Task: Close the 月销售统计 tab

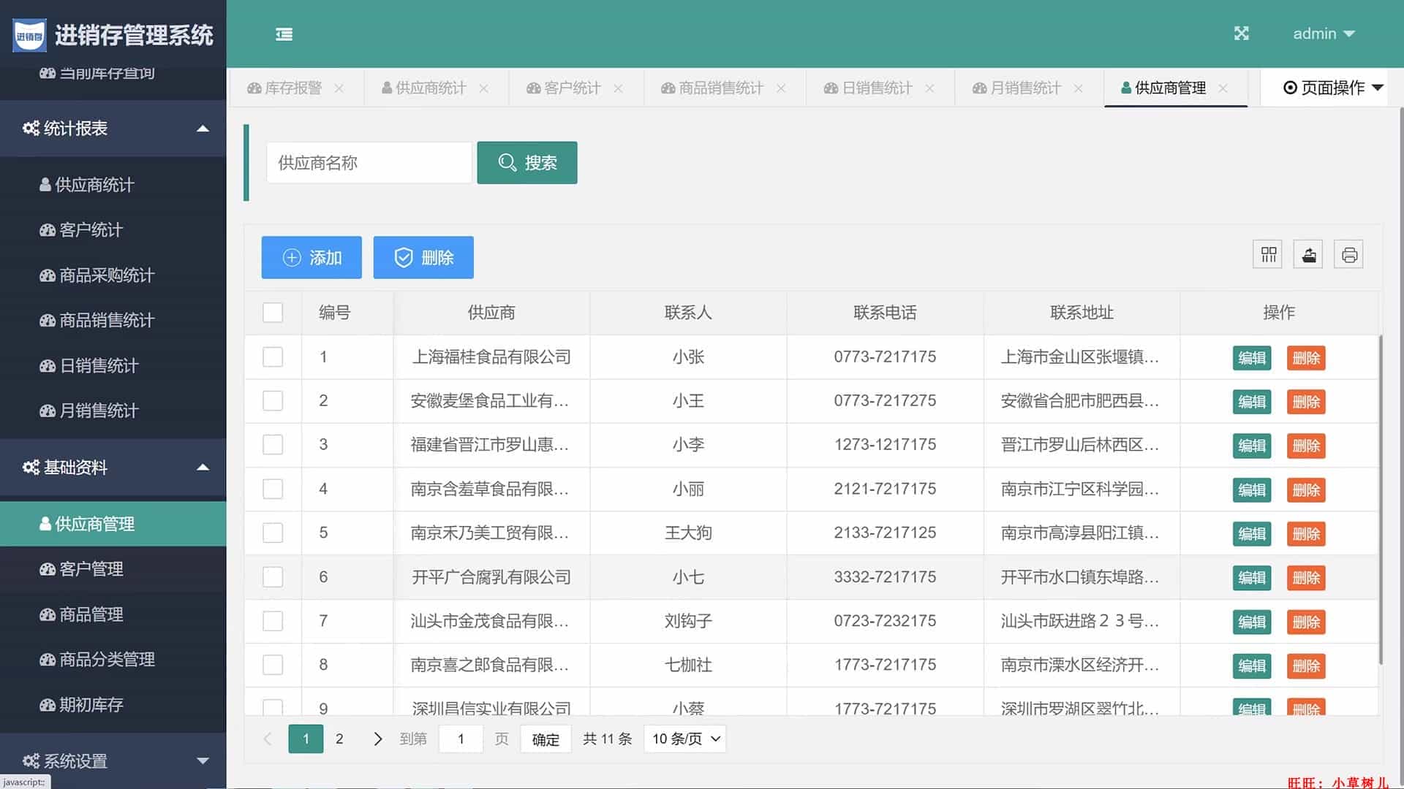Action: coord(1078,88)
